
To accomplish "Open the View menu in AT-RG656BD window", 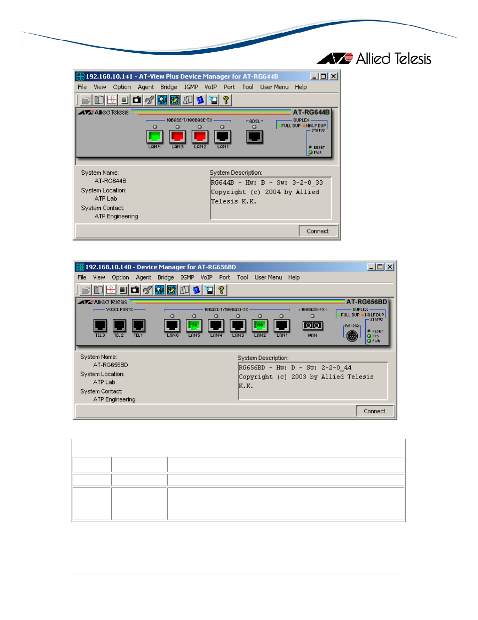I will click(x=99, y=277).
